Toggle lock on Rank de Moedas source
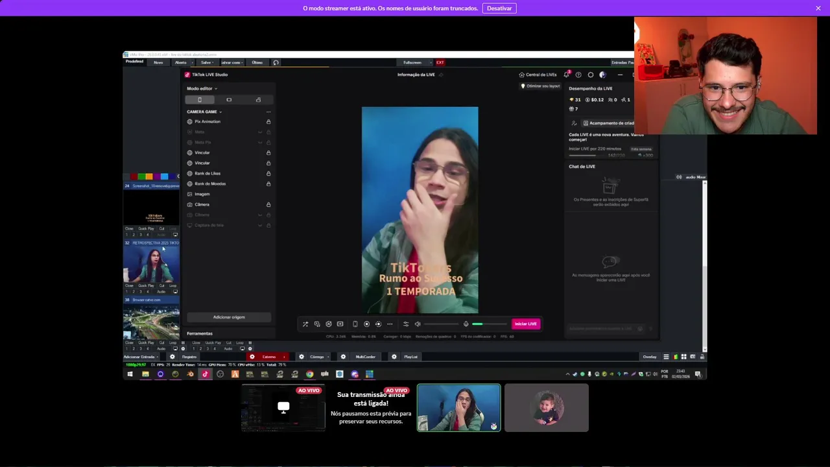Screen dimensions: 830x467 [268, 184]
